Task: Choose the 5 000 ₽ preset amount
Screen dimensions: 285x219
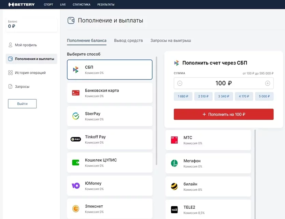Action: coord(264,97)
